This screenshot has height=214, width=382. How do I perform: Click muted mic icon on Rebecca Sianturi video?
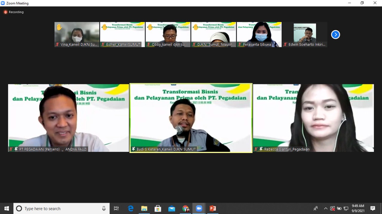256,149
